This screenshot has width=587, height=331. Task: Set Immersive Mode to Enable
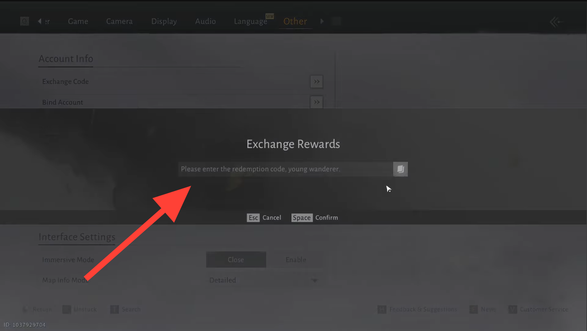point(296,259)
